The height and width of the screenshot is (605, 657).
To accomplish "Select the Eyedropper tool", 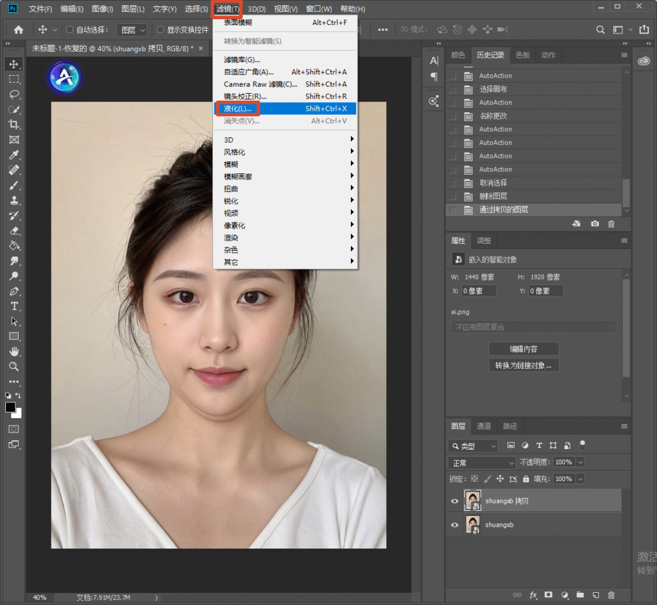I will (14, 155).
